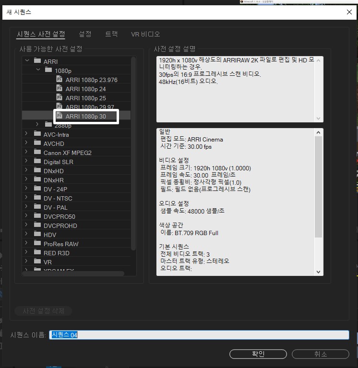Viewport: 358px width, 368px height.
Task: Expand the AVC-Intra folder
Action: point(26,133)
